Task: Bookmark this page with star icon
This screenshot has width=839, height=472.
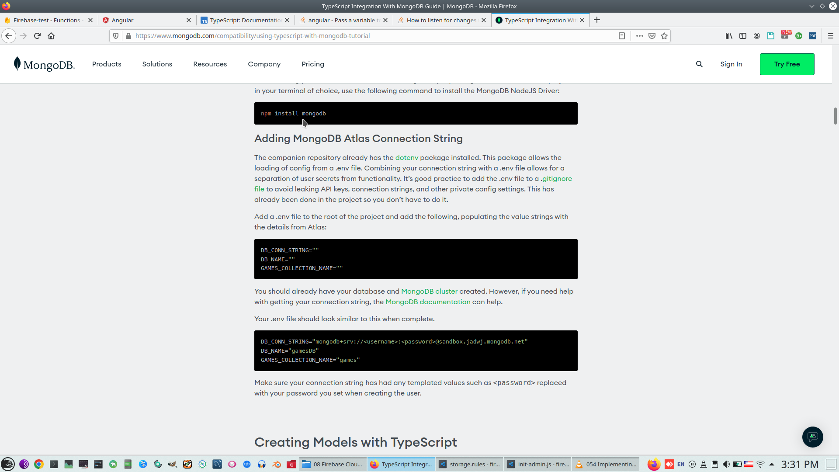Action: point(664,36)
